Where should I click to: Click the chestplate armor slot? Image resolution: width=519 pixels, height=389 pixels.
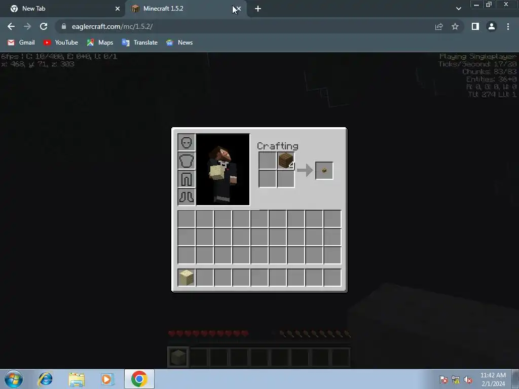pos(187,161)
